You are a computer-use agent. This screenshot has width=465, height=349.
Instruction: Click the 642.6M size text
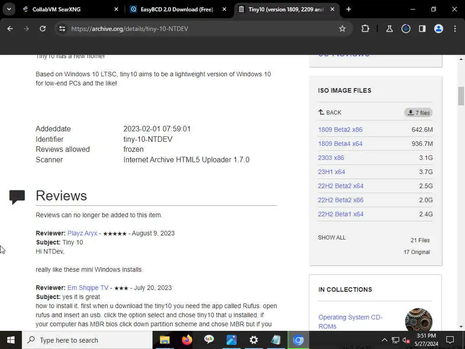pyautogui.click(x=422, y=130)
